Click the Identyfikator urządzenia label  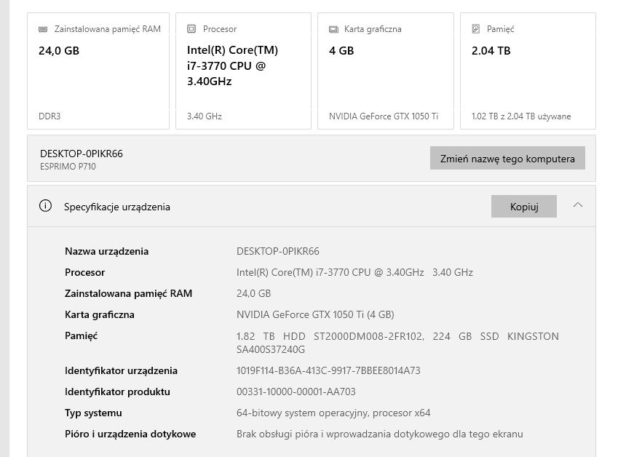point(121,371)
